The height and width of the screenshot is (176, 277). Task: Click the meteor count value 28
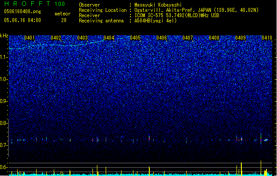pyautogui.click(x=64, y=20)
